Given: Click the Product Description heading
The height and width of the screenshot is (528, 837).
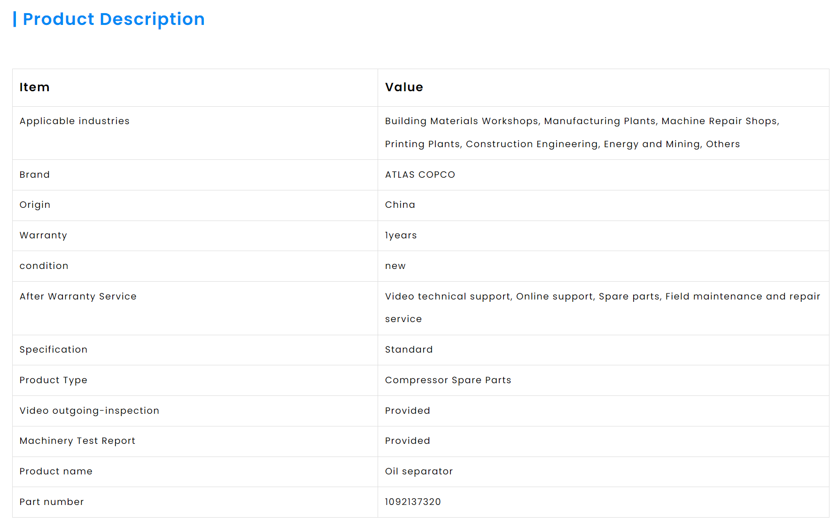Looking at the screenshot, I should 114,19.
